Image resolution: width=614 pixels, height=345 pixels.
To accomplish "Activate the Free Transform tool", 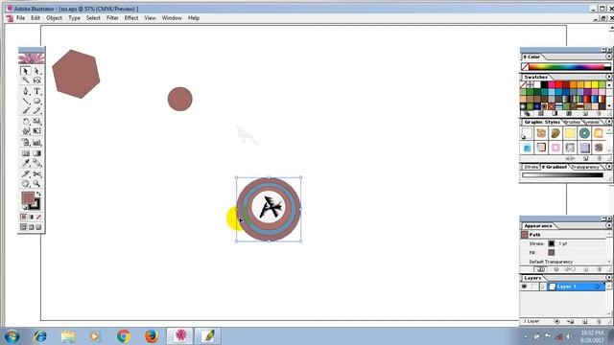I will pos(36,131).
